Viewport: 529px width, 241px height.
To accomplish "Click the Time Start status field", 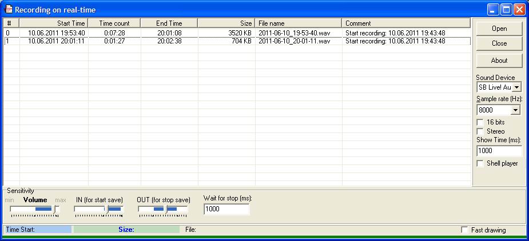I will (x=38, y=230).
